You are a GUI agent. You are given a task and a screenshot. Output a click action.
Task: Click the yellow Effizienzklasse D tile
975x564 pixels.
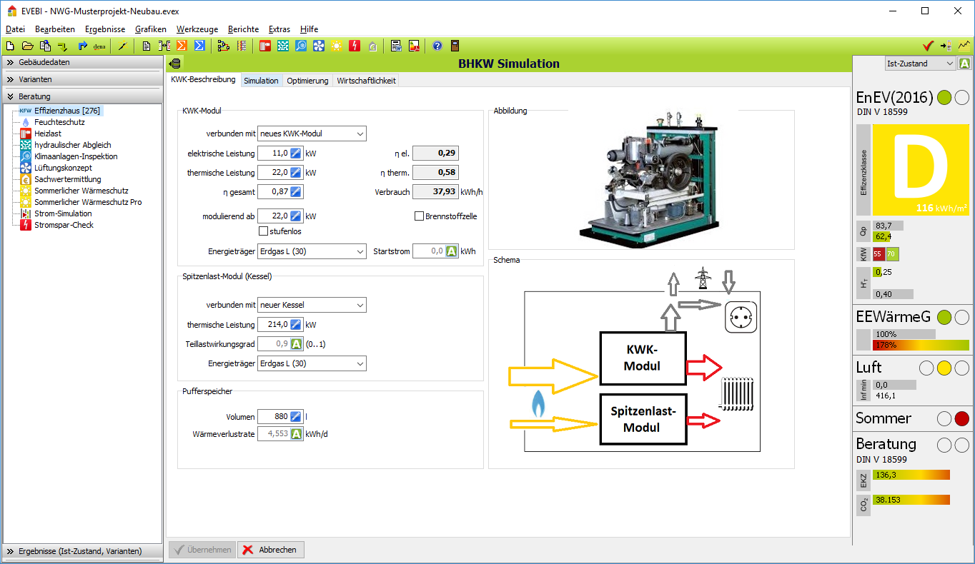pyautogui.click(x=921, y=169)
